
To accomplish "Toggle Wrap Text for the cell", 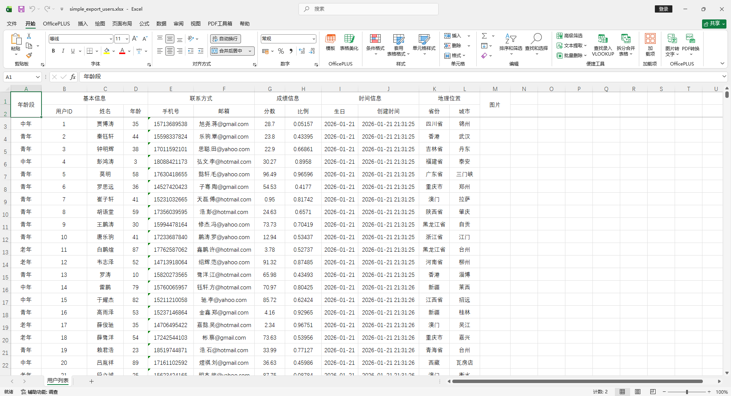I will tap(225, 39).
